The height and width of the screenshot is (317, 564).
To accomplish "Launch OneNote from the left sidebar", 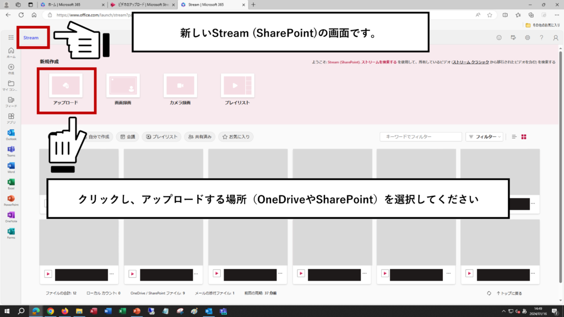I will click(x=11, y=217).
